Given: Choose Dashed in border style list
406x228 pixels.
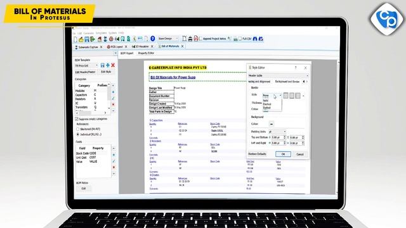Looking at the screenshot, I should pos(267,104).
